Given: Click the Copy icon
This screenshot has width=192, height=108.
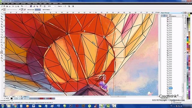Looking at the screenshot, I should [16, 6].
